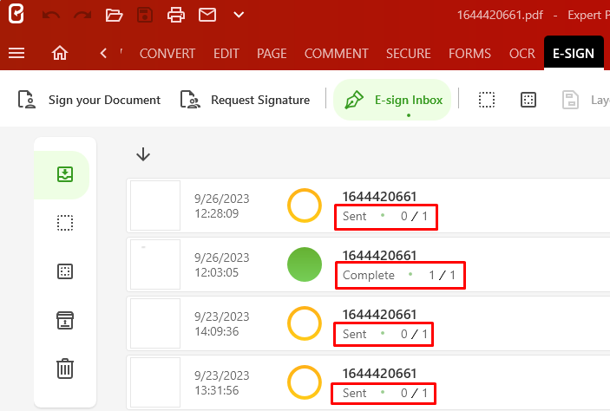Click yellow status circle for 13:31:56 entry

(305, 382)
